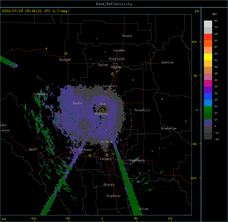Click the yellow radar site marker near Olds
228x222 pixels.
[x=103, y=110]
